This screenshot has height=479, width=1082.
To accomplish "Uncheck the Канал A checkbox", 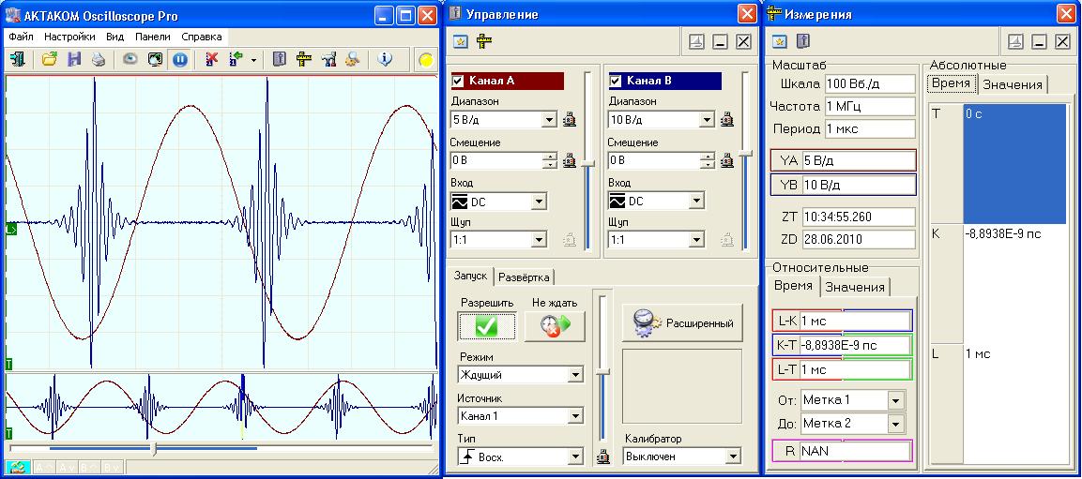I will [x=459, y=81].
